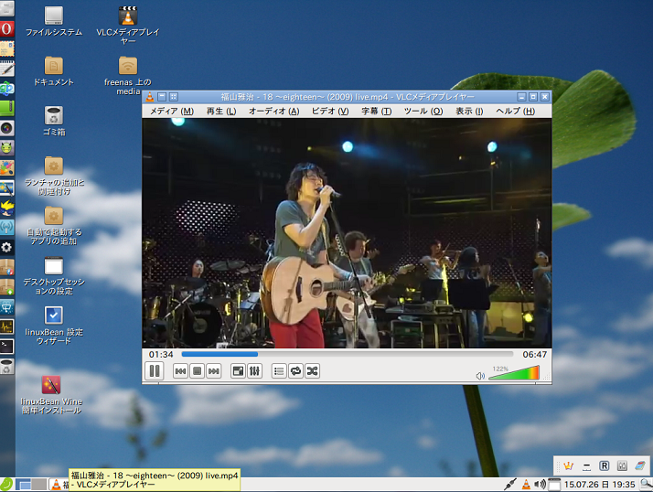Open the ヘルプ (H) menu

pos(515,112)
